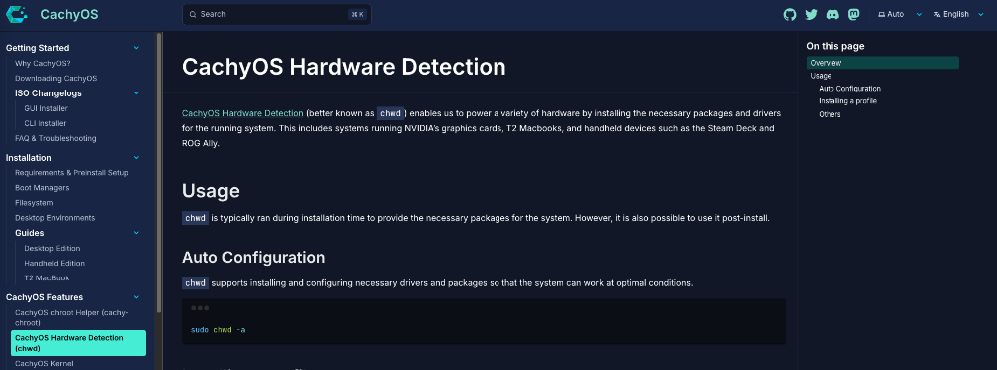Open Handheld Edition guide

[54, 263]
